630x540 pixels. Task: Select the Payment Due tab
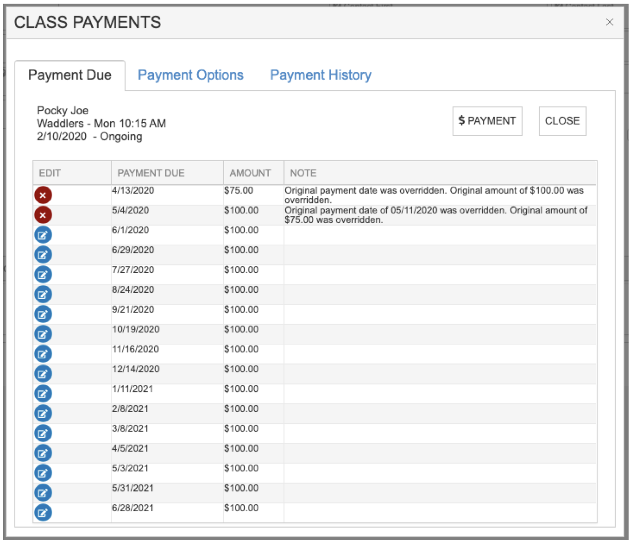[70, 75]
